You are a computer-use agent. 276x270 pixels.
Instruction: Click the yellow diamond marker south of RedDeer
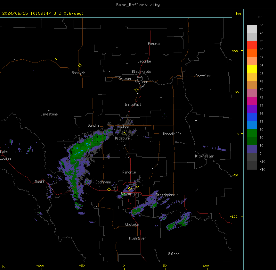click(x=136, y=90)
